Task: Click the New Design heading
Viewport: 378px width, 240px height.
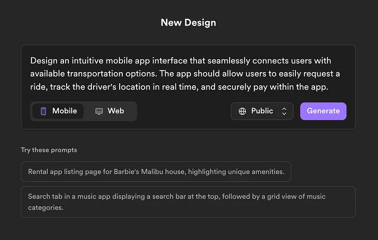Action: point(189,23)
